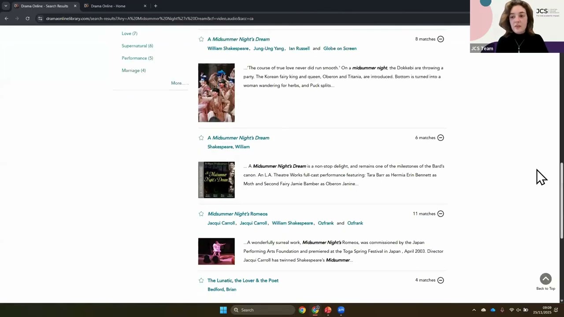The height and width of the screenshot is (317, 564).
Task: Open Ian Russell contributor link
Action: coord(299,48)
